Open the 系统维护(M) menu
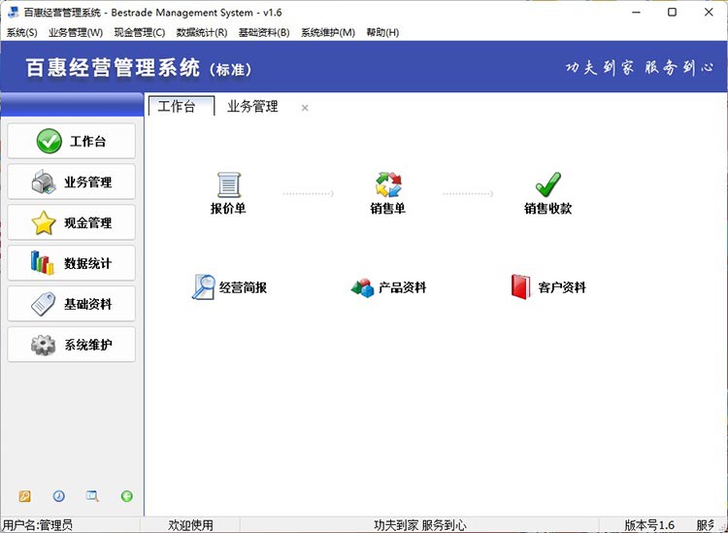This screenshot has height=533, width=728. point(328,32)
